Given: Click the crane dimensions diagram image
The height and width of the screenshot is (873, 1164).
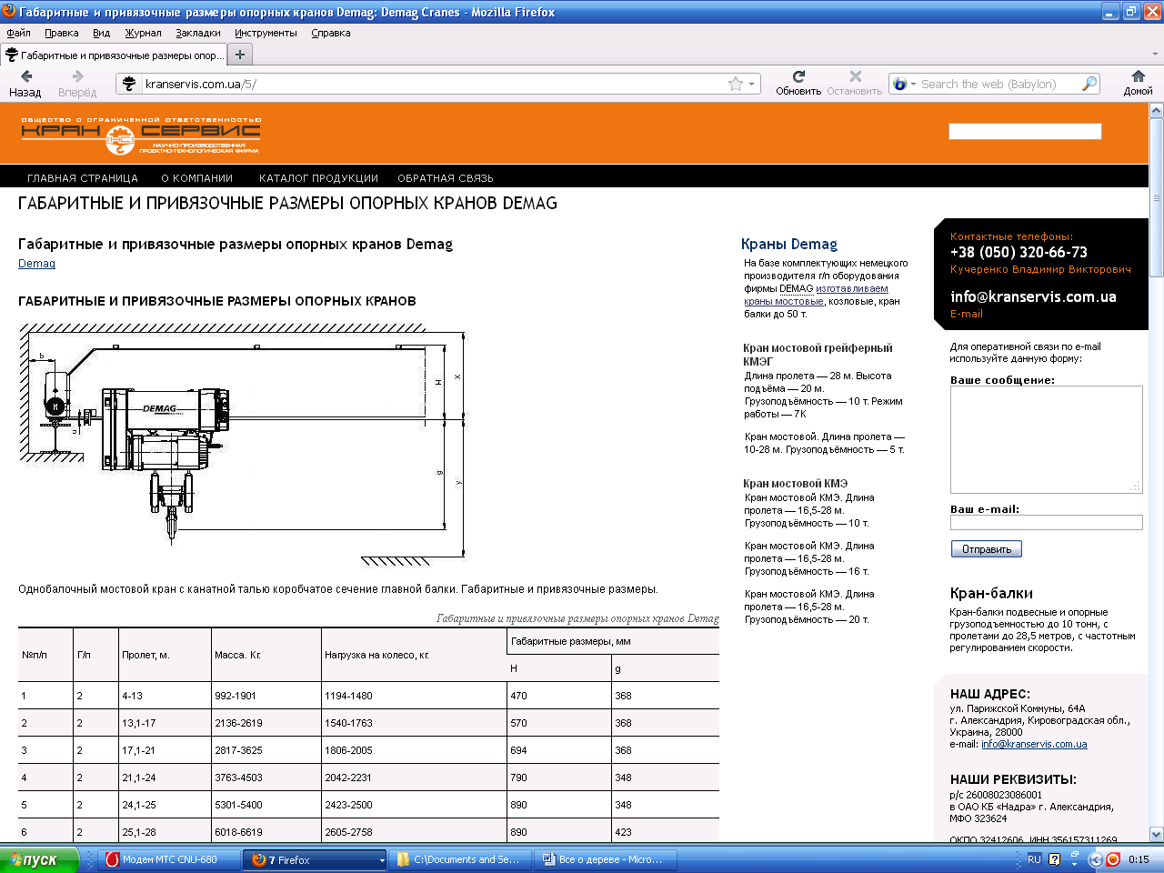Looking at the screenshot, I should pos(243,447).
